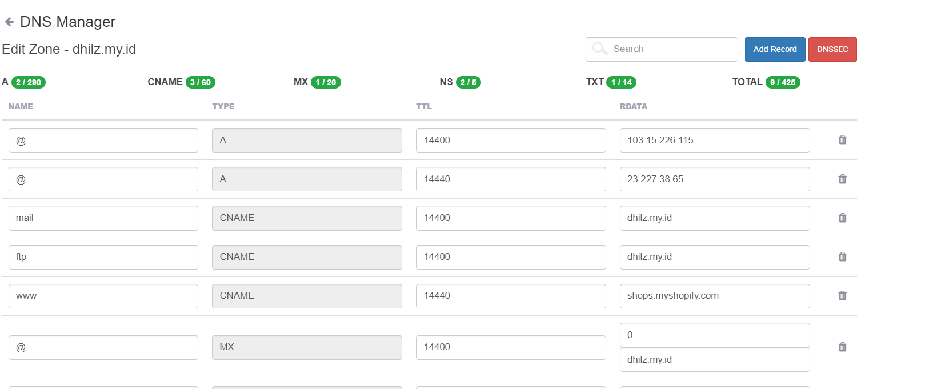Viewport: 929px width, 389px height.
Task: Edit MX priority field showing 0
Action: coord(715,335)
